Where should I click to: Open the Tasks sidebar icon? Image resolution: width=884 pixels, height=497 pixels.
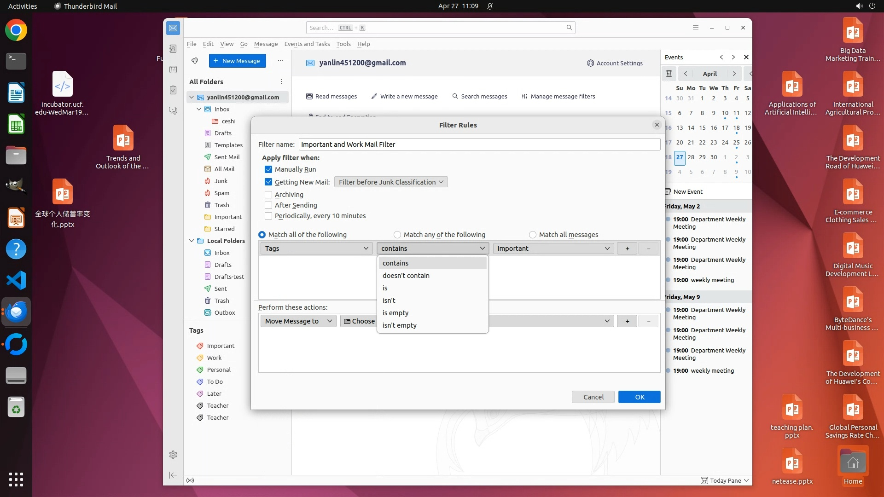click(173, 90)
